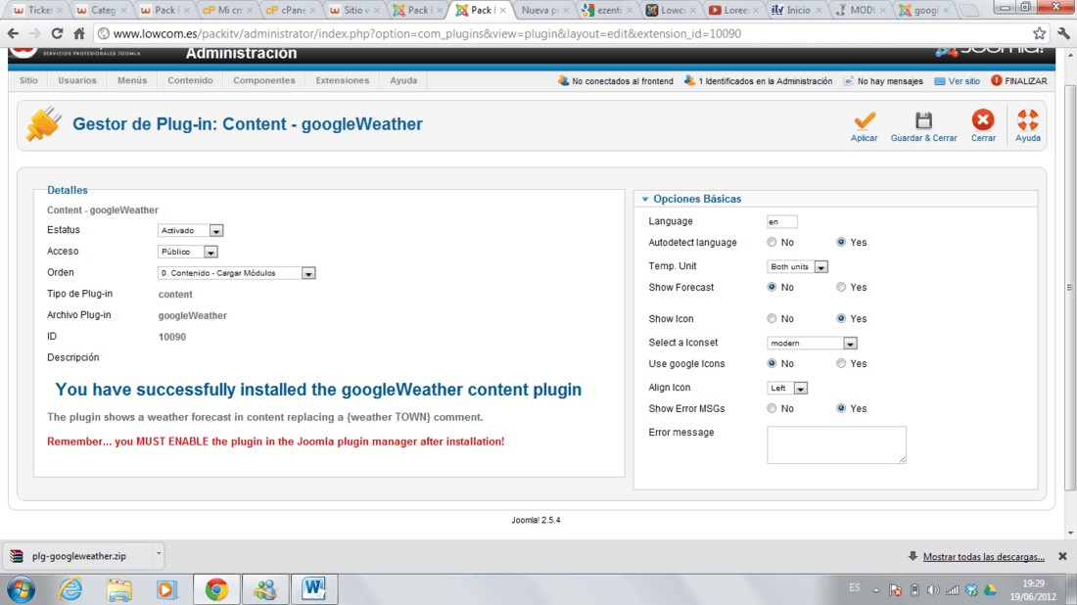Set Autodetect language to No
The width and height of the screenshot is (1077, 605).
point(773,243)
